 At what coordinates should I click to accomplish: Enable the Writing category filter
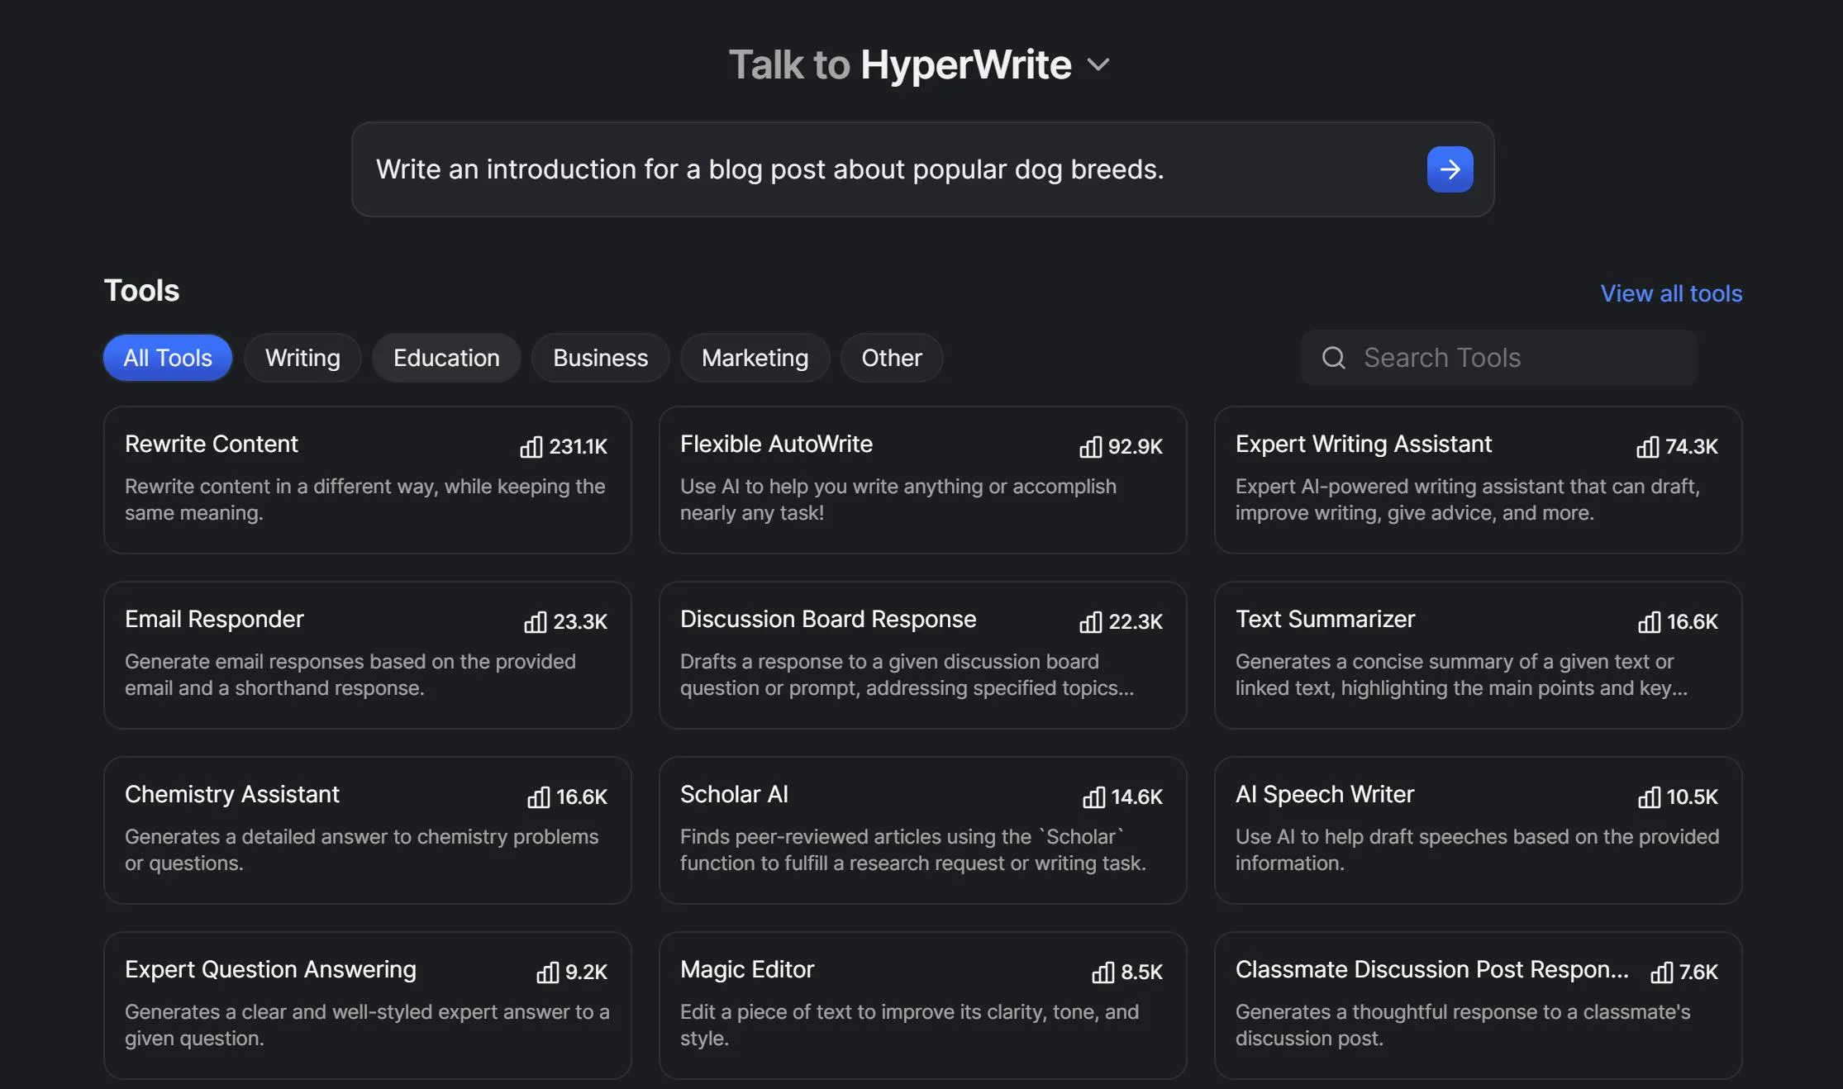click(x=302, y=357)
